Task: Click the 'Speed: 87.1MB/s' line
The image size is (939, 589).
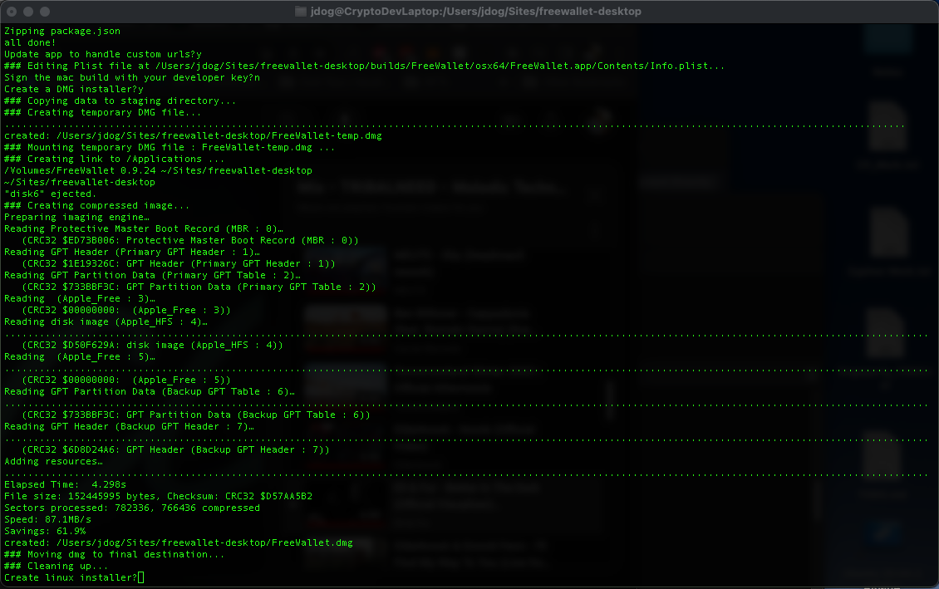Action: (48, 519)
